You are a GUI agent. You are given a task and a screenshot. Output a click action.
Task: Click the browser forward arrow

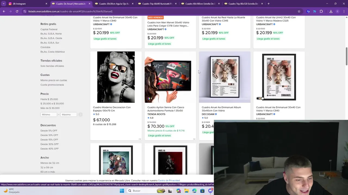click(x=10, y=11)
